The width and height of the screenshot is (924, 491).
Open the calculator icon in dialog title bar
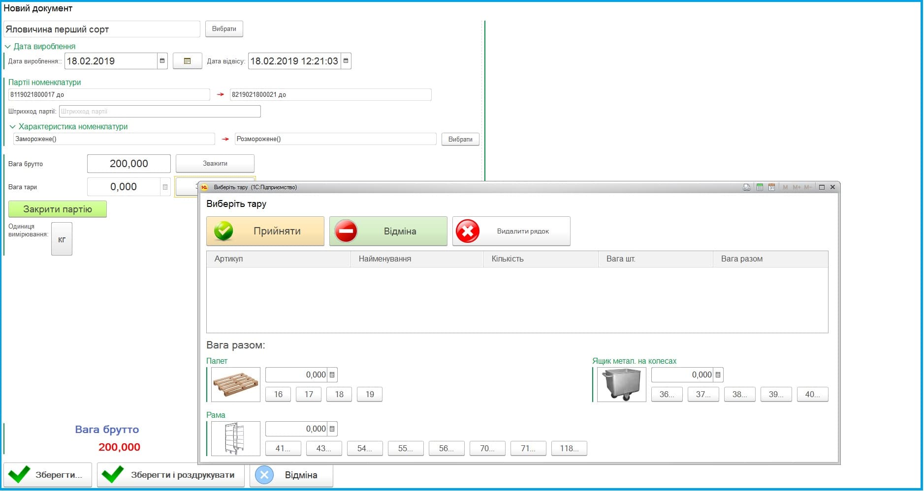[760, 187]
